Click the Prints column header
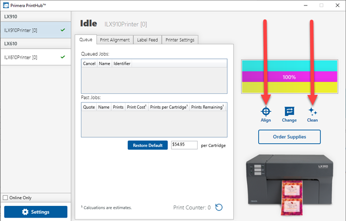 point(118,107)
